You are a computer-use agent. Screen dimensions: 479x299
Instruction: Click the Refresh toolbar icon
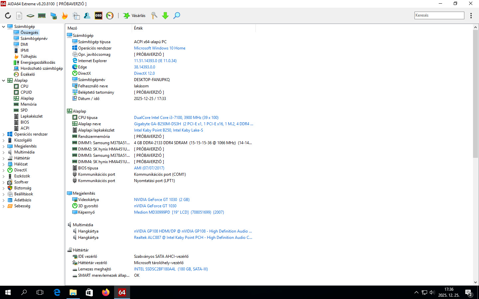pyautogui.click(x=8, y=16)
